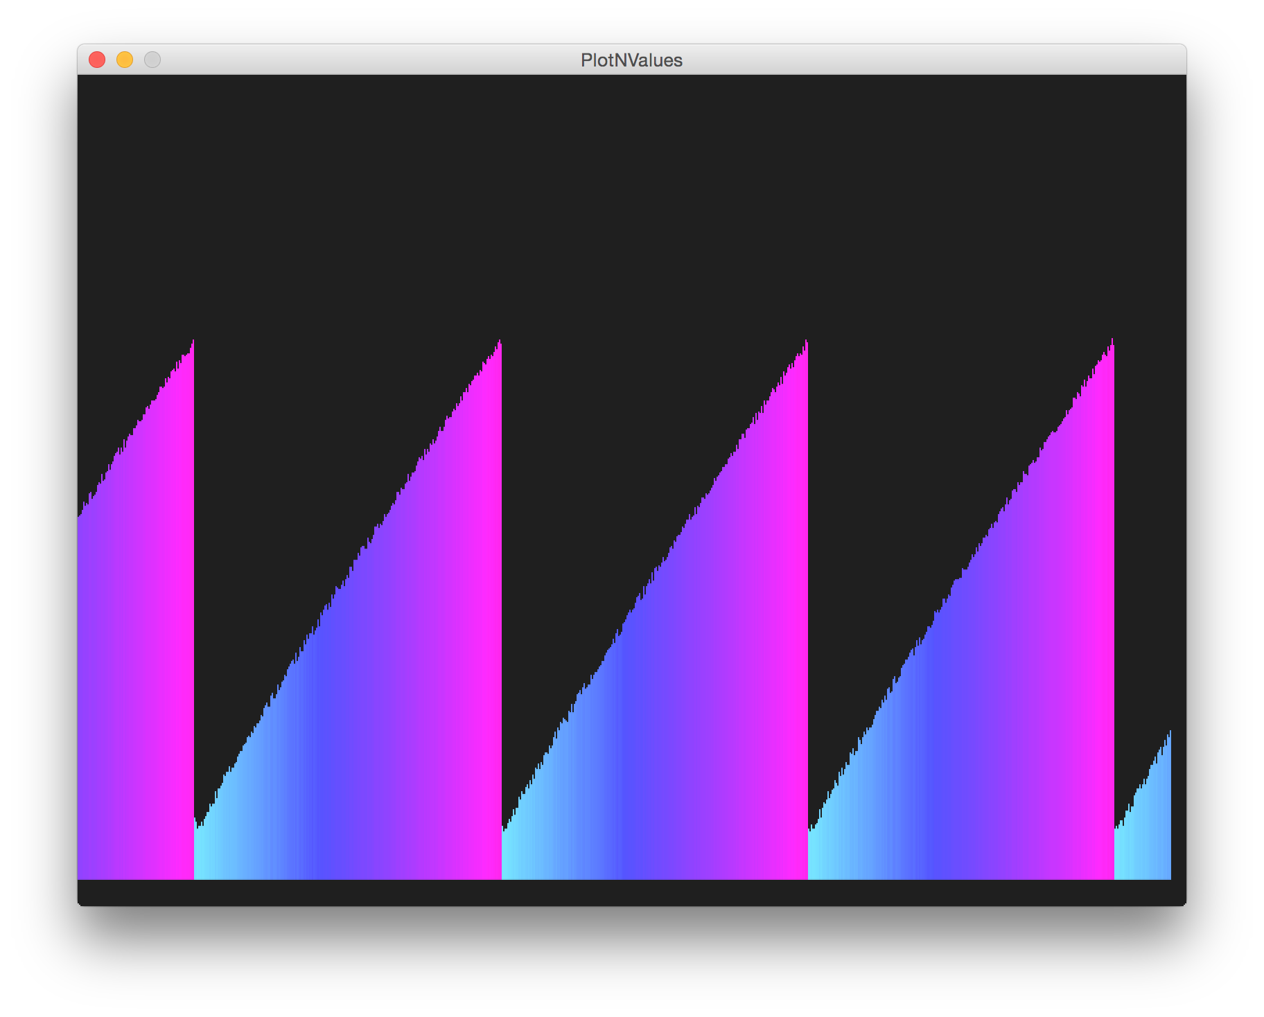Click the PlotNValues window title text
Screen dimensions: 1264x1017
(631, 60)
